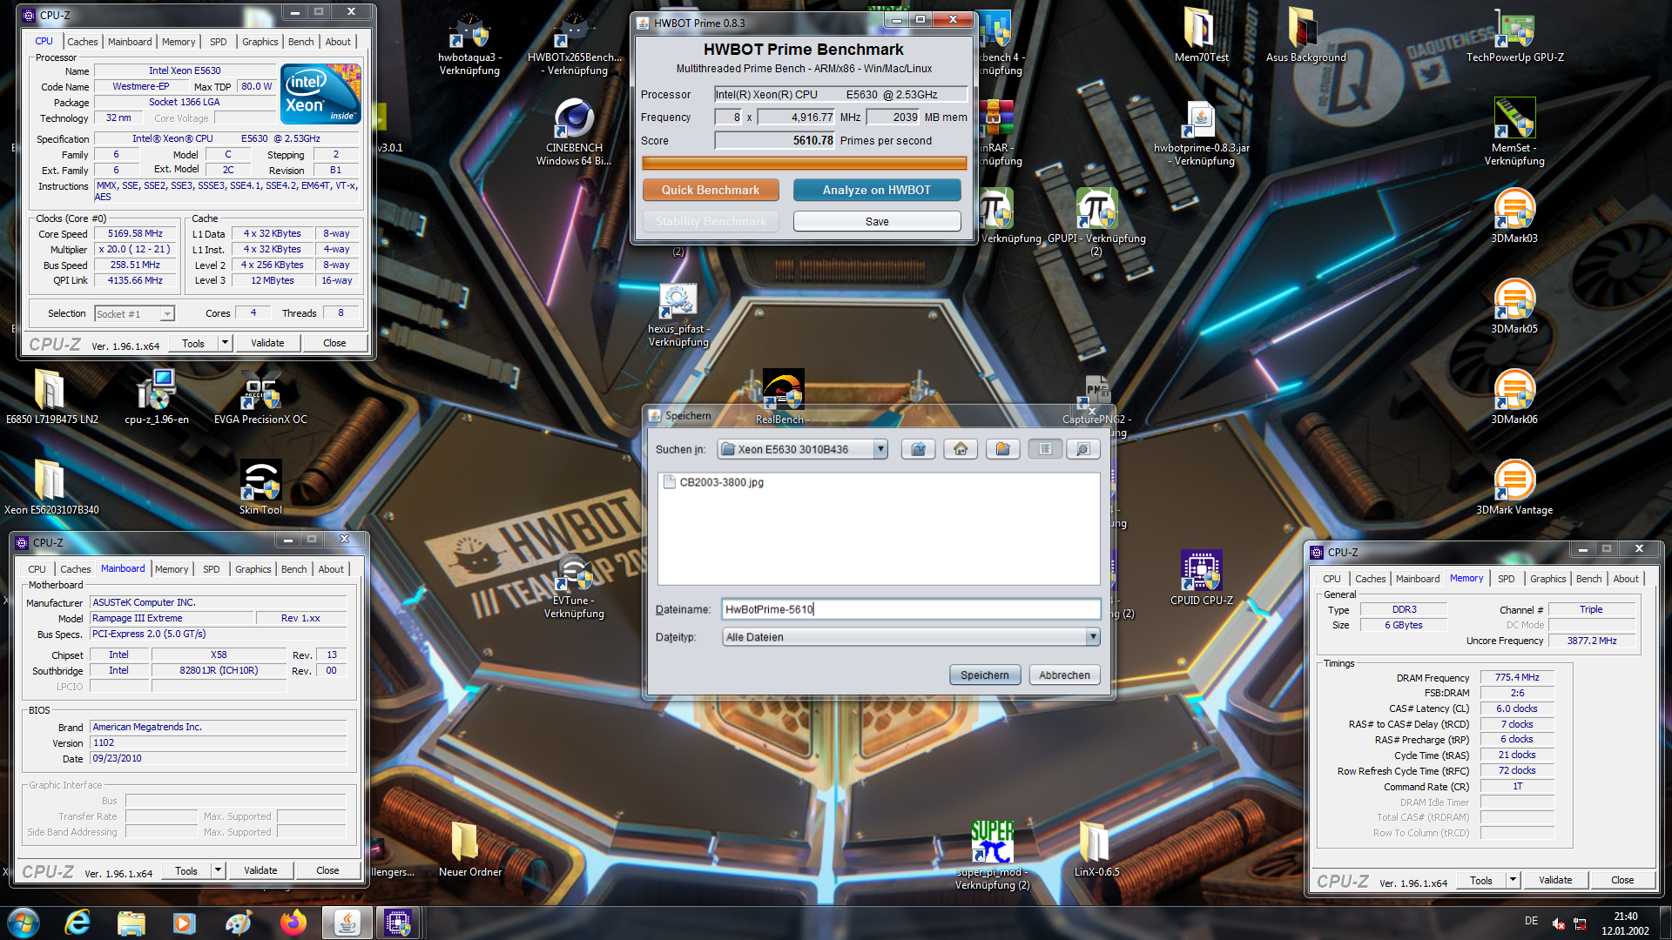The image size is (1672, 940).
Task: Switch Speichern dialog to list view
Action: [x=1045, y=449]
